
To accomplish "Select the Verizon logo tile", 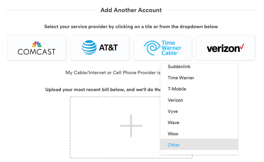I will click(226, 48).
